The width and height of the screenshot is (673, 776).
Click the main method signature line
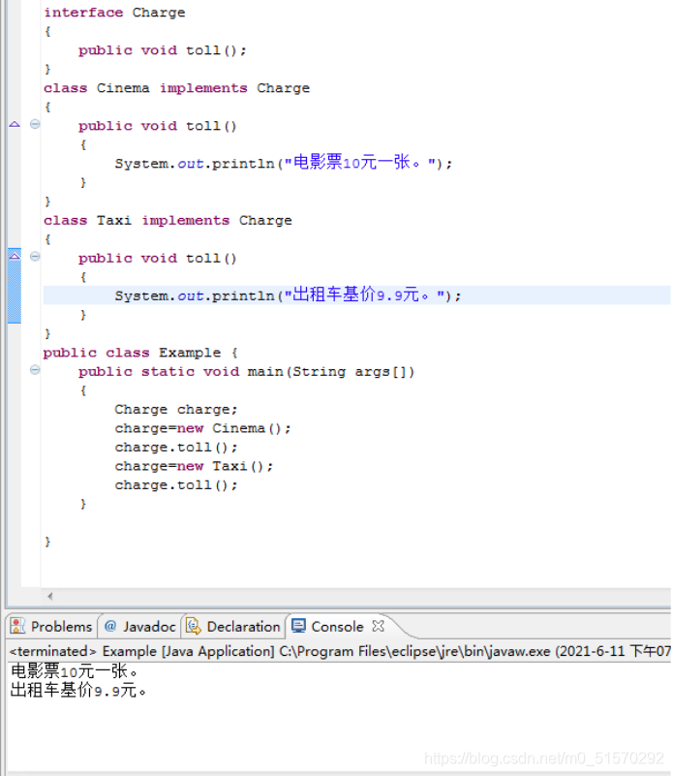pyautogui.click(x=246, y=372)
